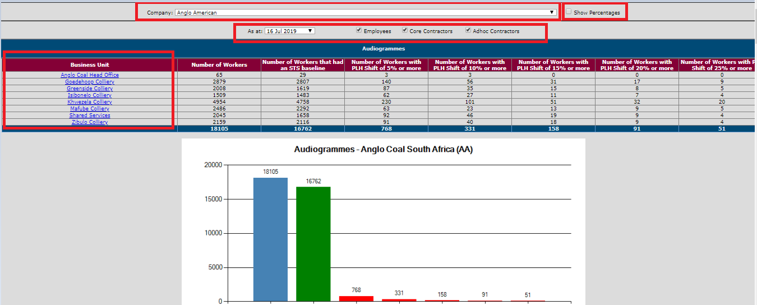757x305 pixels.
Task: Open the Company dropdown showing Anglo American
Action: click(366, 12)
